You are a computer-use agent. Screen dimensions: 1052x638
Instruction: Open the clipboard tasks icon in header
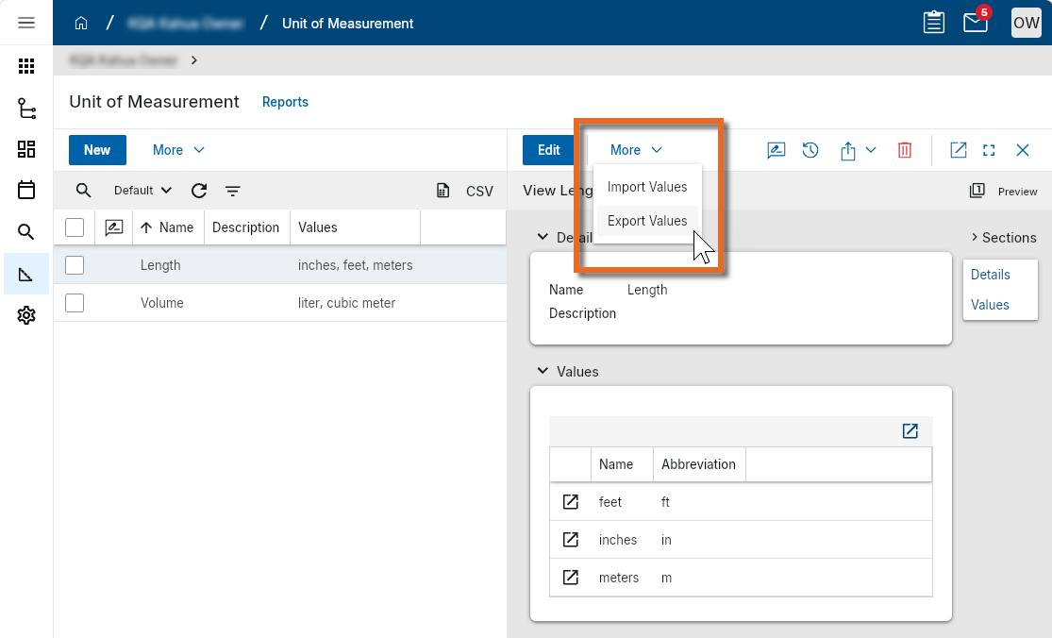[x=933, y=23]
